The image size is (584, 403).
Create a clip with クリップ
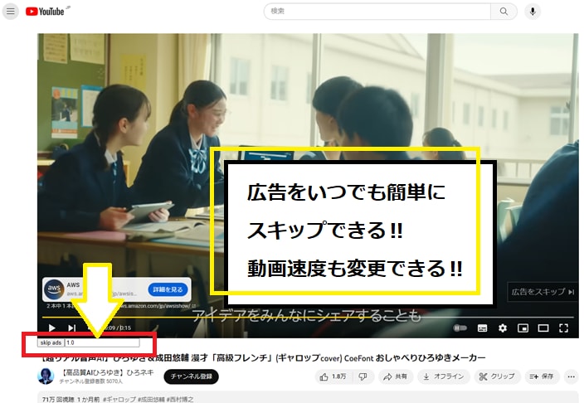click(x=497, y=377)
